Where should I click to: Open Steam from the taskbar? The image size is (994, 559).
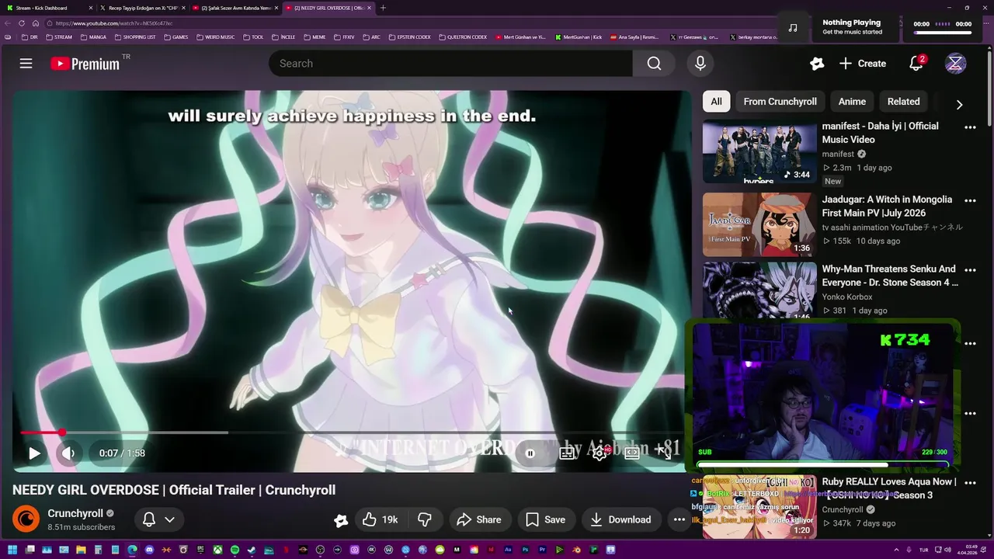[x=251, y=550]
